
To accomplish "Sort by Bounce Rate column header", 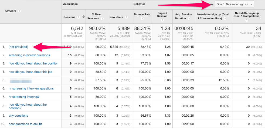I will point(142,15).
